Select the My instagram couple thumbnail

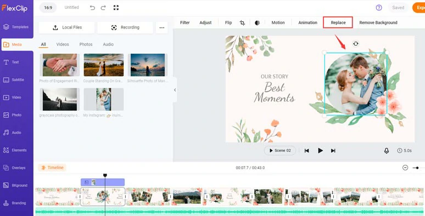click(104, 99)
